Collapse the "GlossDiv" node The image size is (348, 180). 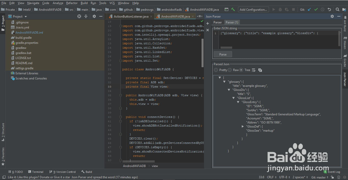point(229,90)
